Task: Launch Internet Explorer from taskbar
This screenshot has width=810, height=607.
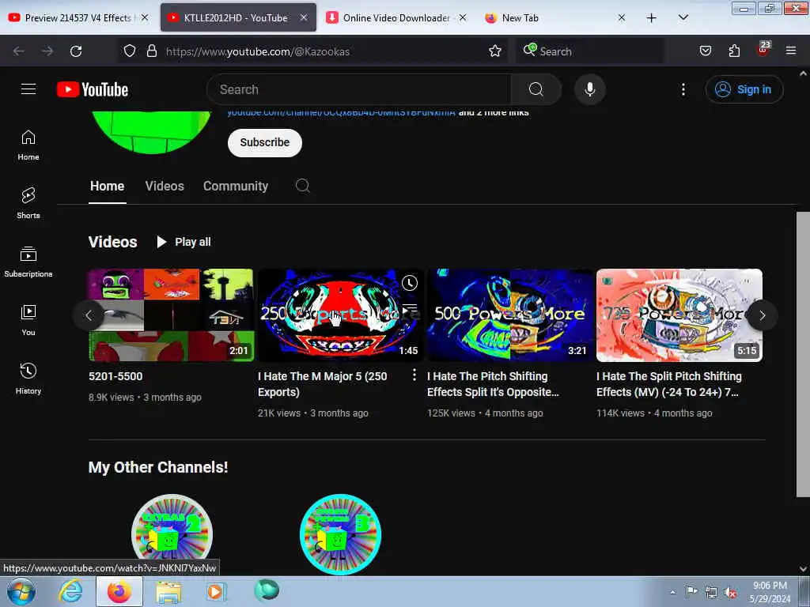Action: coord(70,591)
